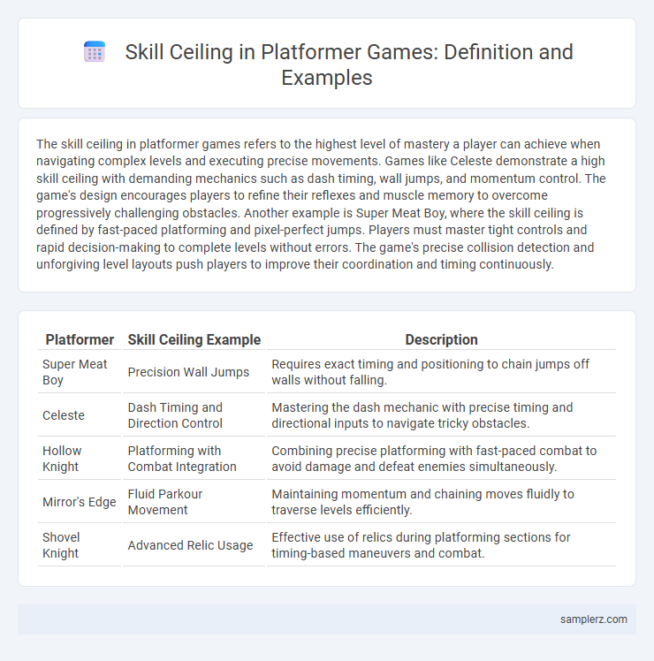Click the 'Mirror's Edge' table cell
This screenshot has width=654, height=661.
(80, 502)
